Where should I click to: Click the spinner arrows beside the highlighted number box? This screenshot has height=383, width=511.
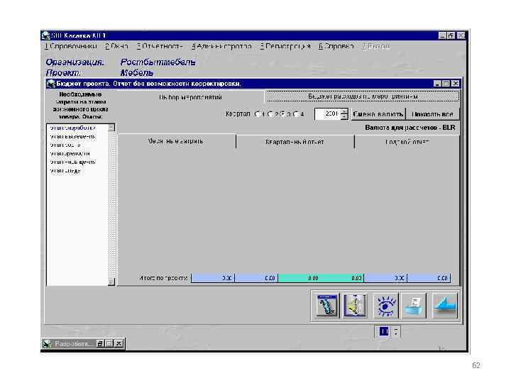coord(395,331)
